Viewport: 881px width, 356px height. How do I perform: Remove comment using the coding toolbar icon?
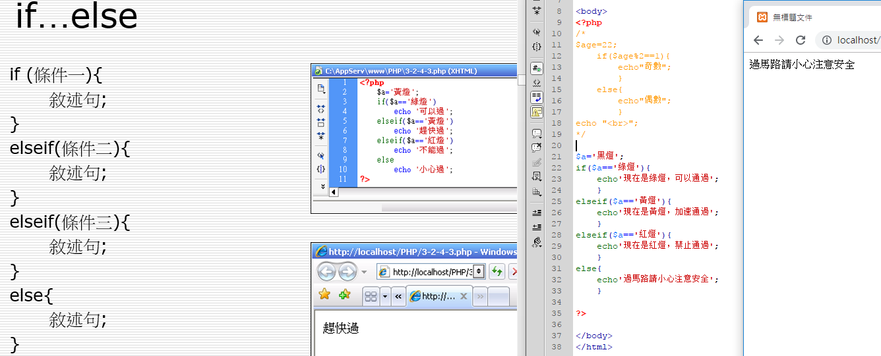click(x=537, y=147)
